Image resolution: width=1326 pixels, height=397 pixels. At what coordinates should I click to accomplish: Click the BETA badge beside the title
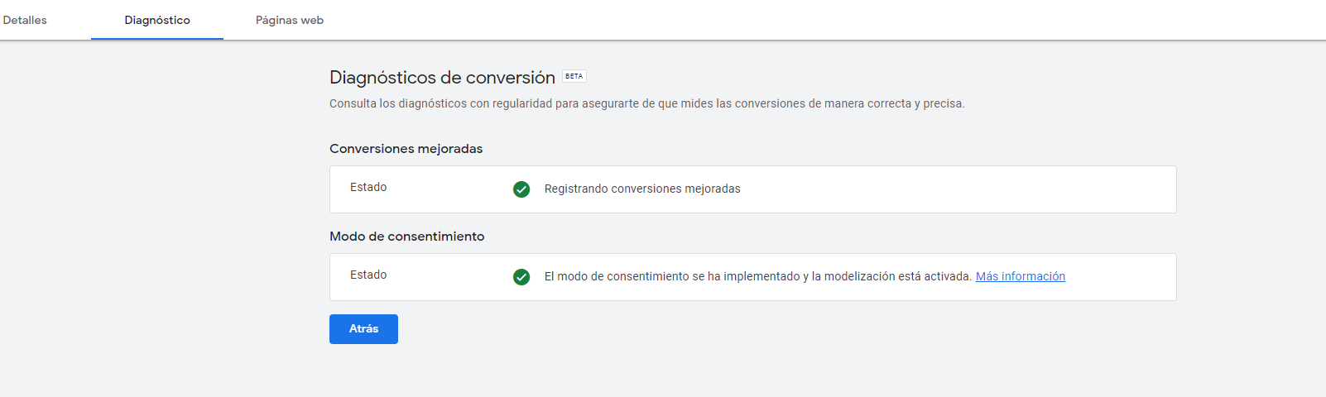[x=574, y=76]
